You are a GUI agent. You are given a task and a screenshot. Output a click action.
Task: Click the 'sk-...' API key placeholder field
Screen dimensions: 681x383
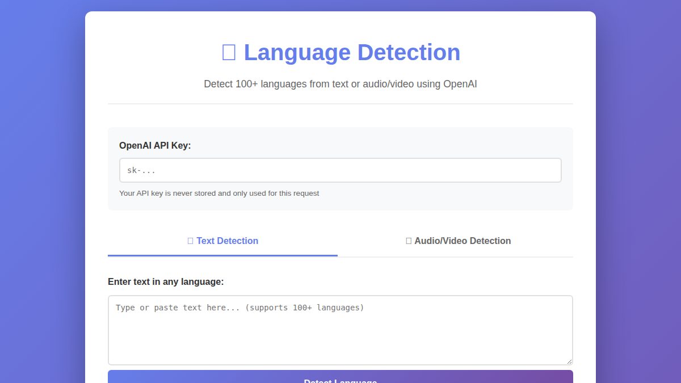340,170
